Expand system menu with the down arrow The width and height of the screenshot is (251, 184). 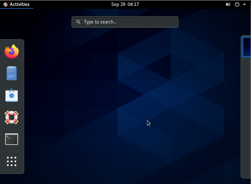244,4
